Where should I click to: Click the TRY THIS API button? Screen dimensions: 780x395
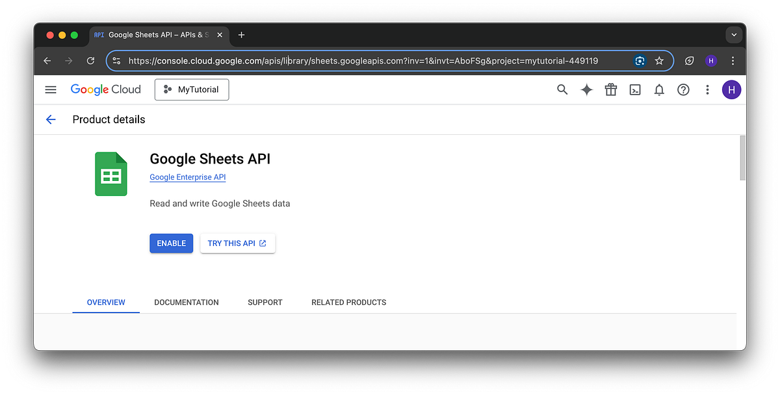237,243
